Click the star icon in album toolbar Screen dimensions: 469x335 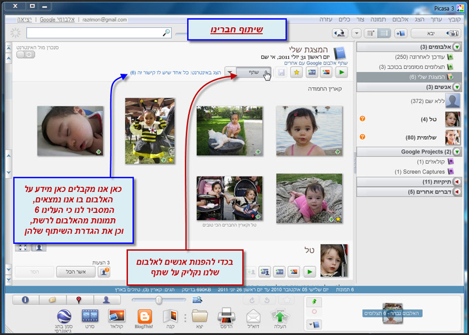coord(296,73)
